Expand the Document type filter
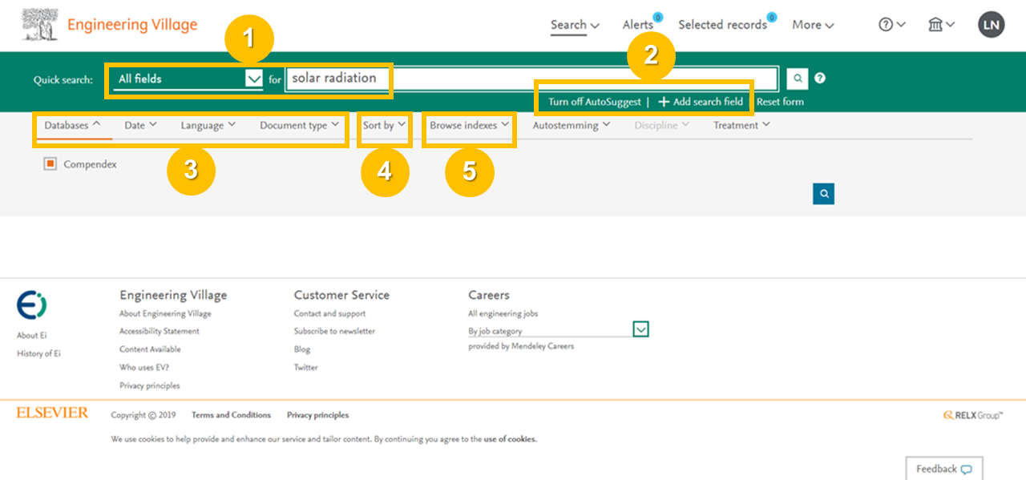The height and width of the screenshot is (480, 1026). (299, 125)
